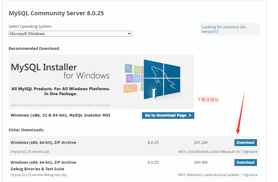
Task: Click Debug Binaries & Test Suite text
Action: pyautogui.click(x=37, y=169)
